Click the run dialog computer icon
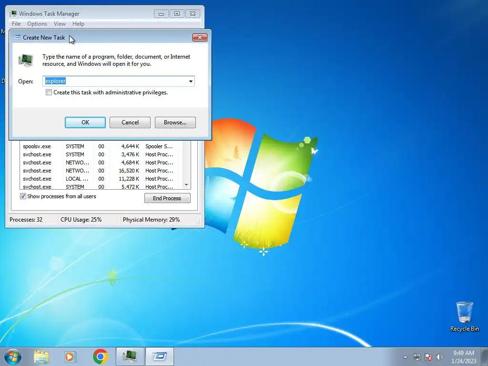 point(26,61)
